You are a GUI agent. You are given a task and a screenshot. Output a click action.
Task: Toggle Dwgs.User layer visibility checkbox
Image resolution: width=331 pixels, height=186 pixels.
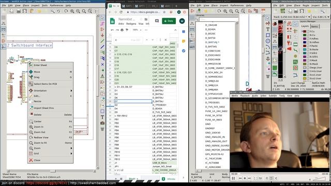tap(308, 68)
